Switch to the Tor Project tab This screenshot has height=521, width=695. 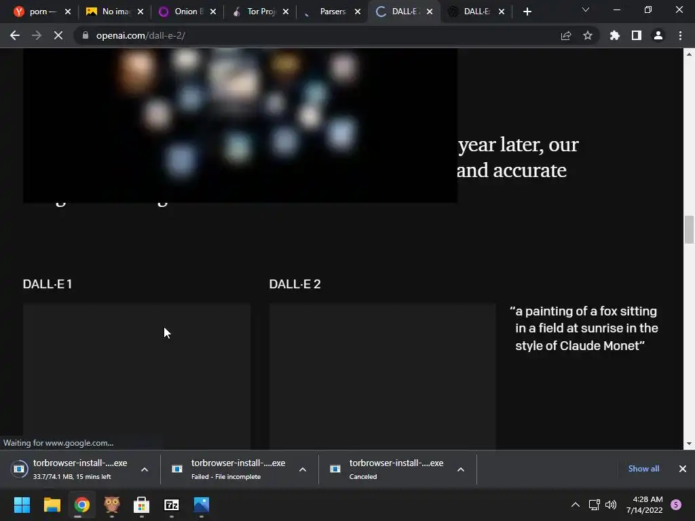pyautogui.click(x=260, y=12)
